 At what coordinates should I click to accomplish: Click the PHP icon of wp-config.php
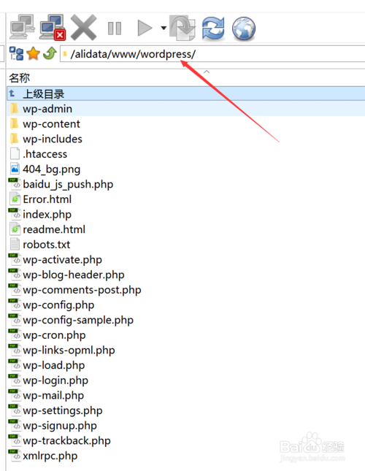tap(15, 305)
